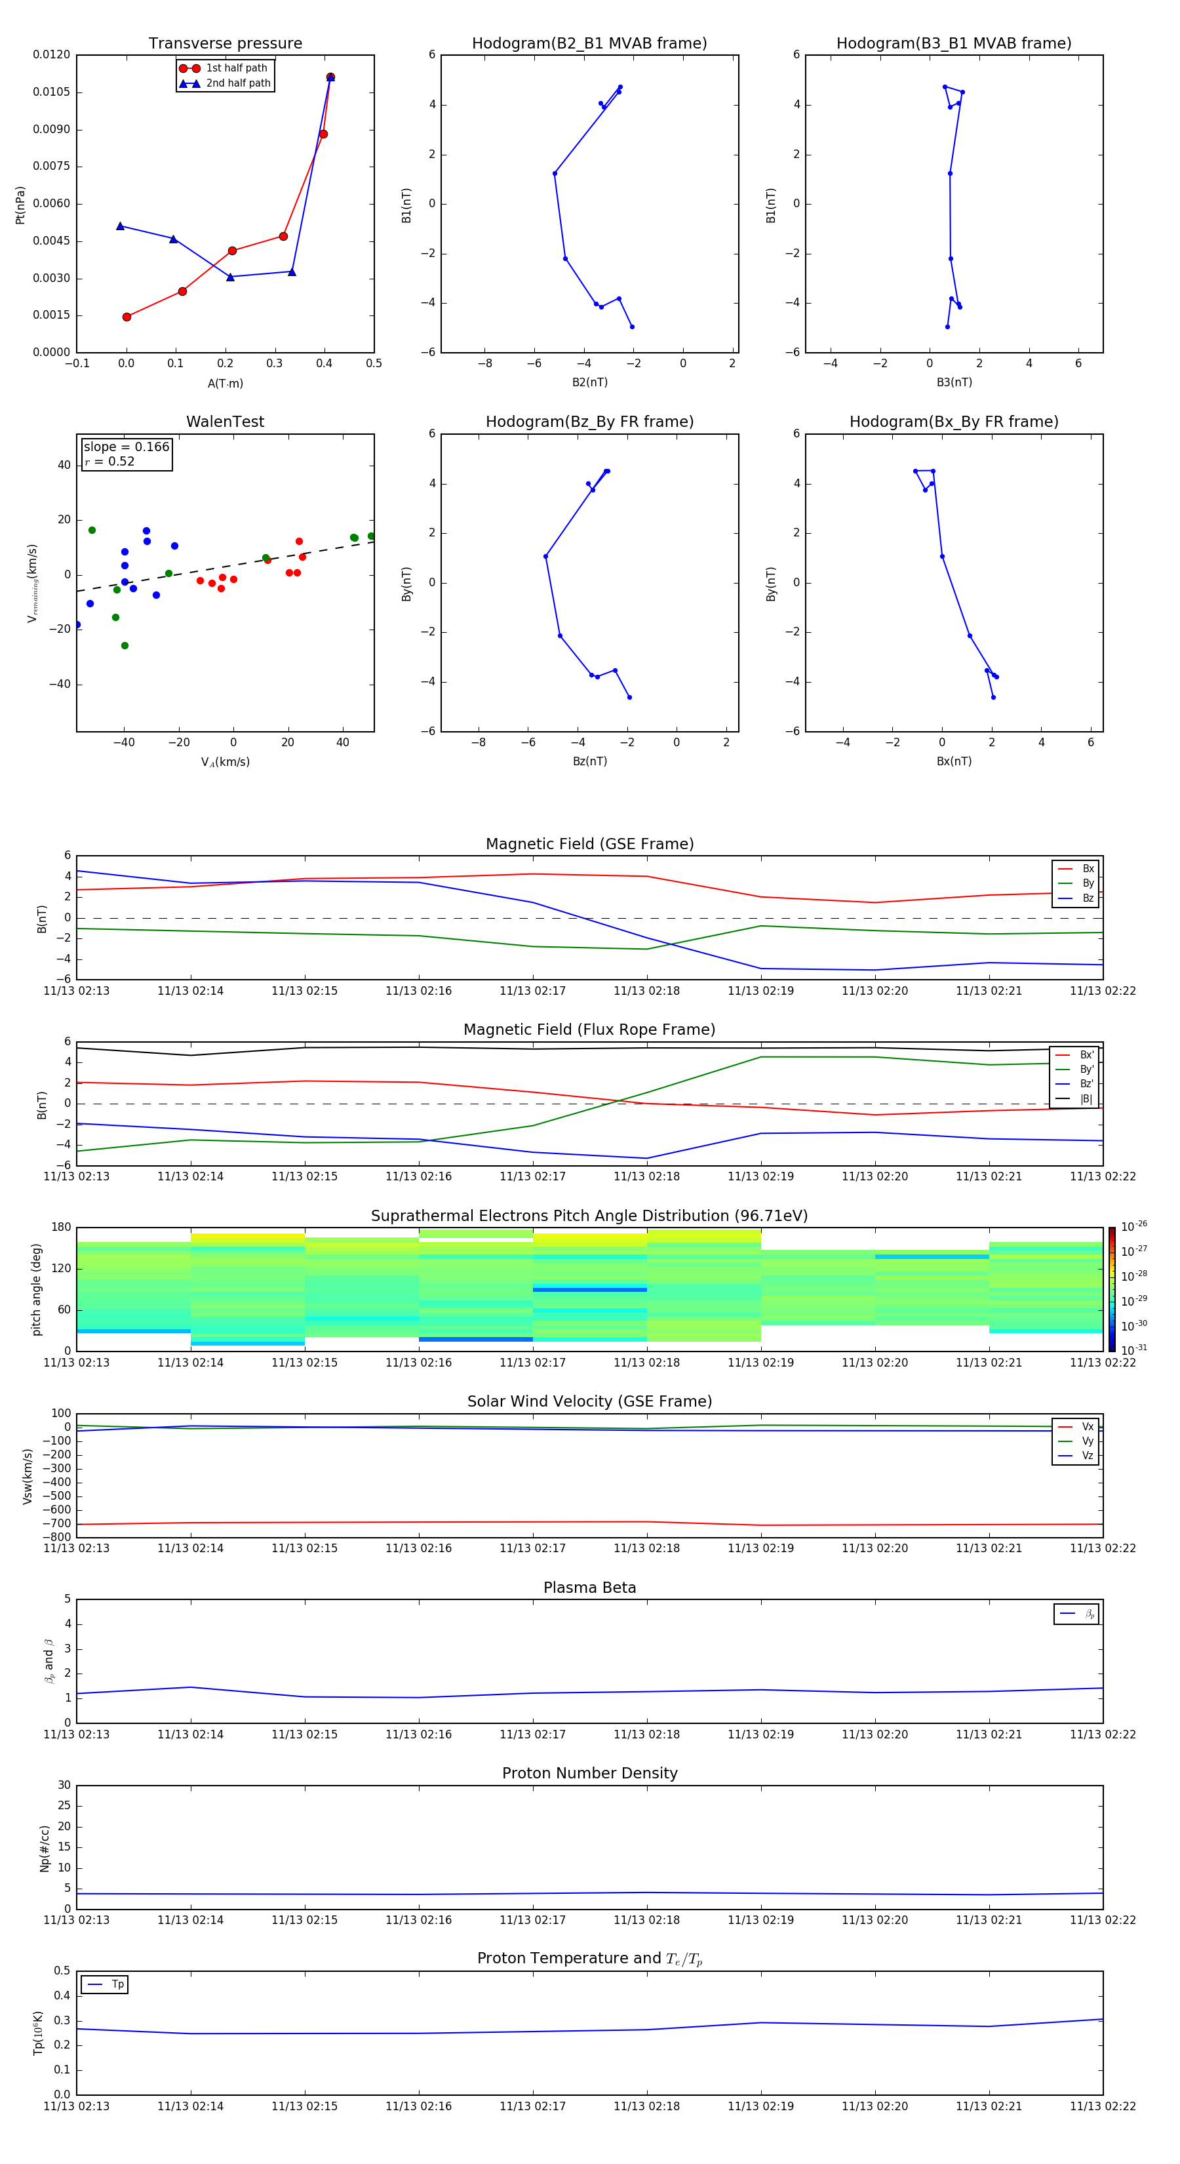Click the "Magnetic Field (Flux Rope Frame)" title
Image resolution: width=1180 pixels, height=2164 pixels.
point(589,1030)
